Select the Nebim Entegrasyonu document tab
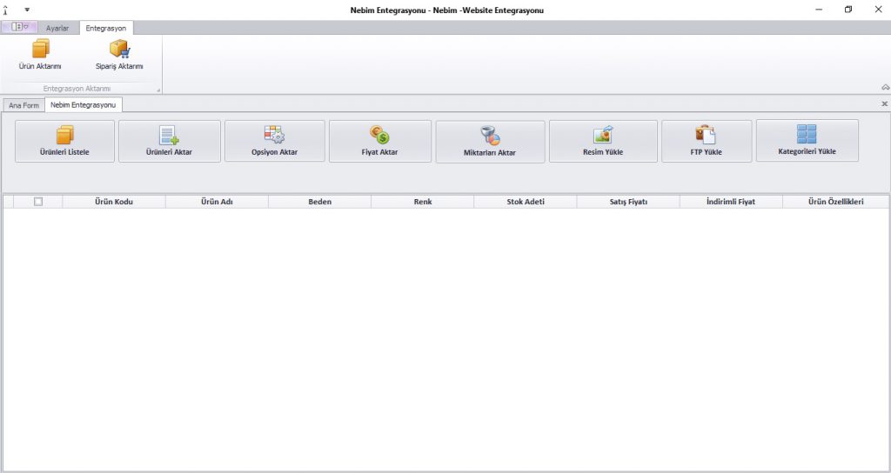The height and width of the screenshot is (473, 891). [83, 105]
